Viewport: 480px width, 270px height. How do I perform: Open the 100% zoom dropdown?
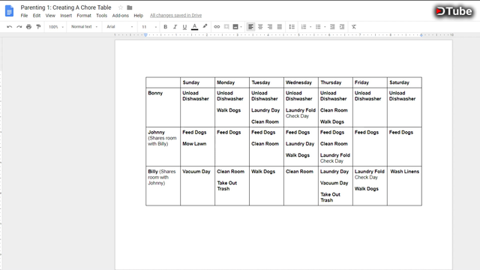pos(56,27)
